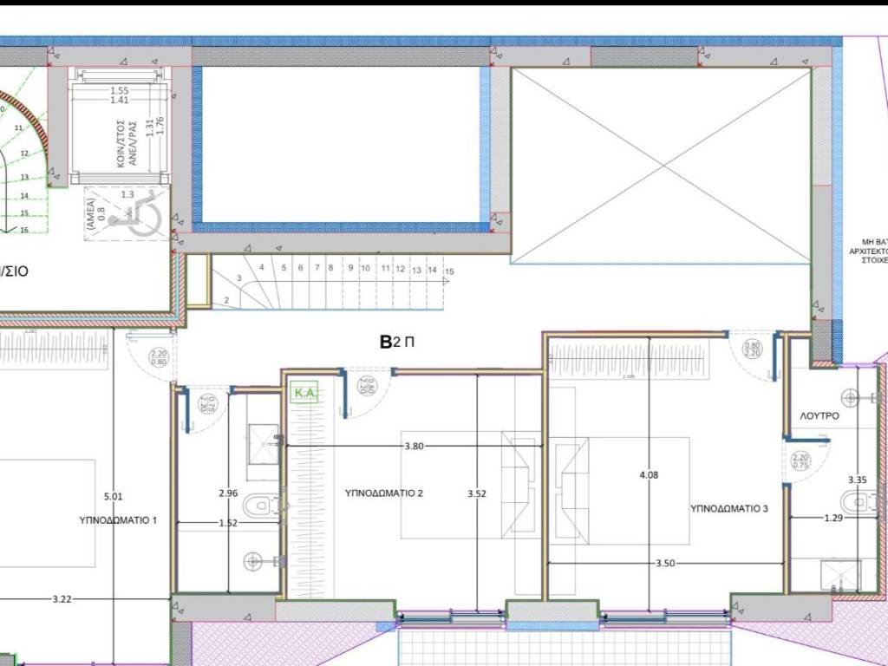Image resolution: width=888 pixels, height=666 pixels.
Task: Select the 3.50 horizontal dimension text
Action: coord(665,563)
